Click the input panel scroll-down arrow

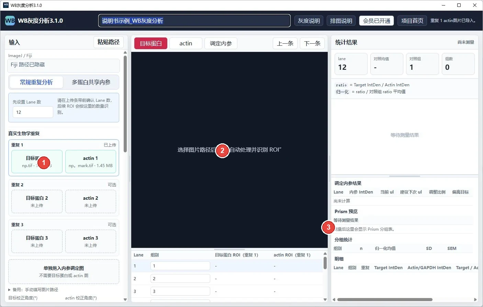coord(125,299)
